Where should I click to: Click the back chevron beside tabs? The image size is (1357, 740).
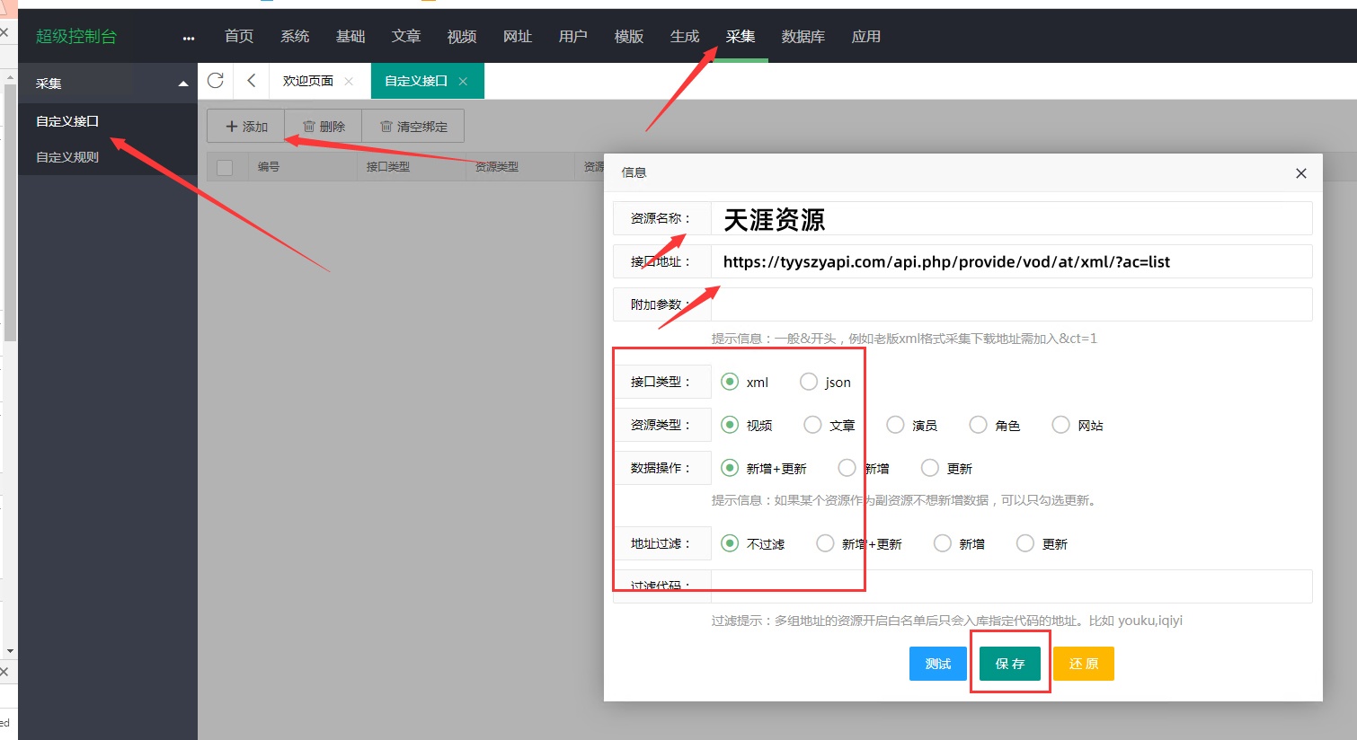tap(252, 81)
